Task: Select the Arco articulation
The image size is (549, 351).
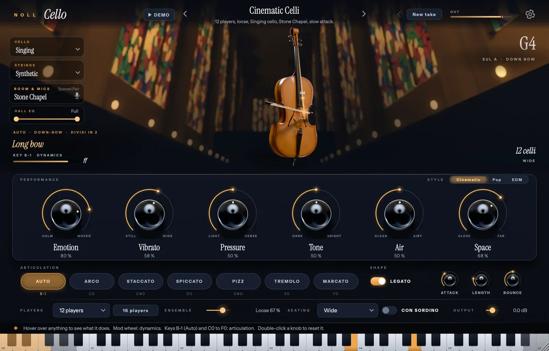Action: coord(92,281)
